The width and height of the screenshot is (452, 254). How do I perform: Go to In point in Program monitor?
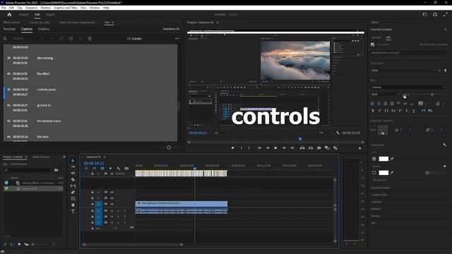click(x=259, y=148)
